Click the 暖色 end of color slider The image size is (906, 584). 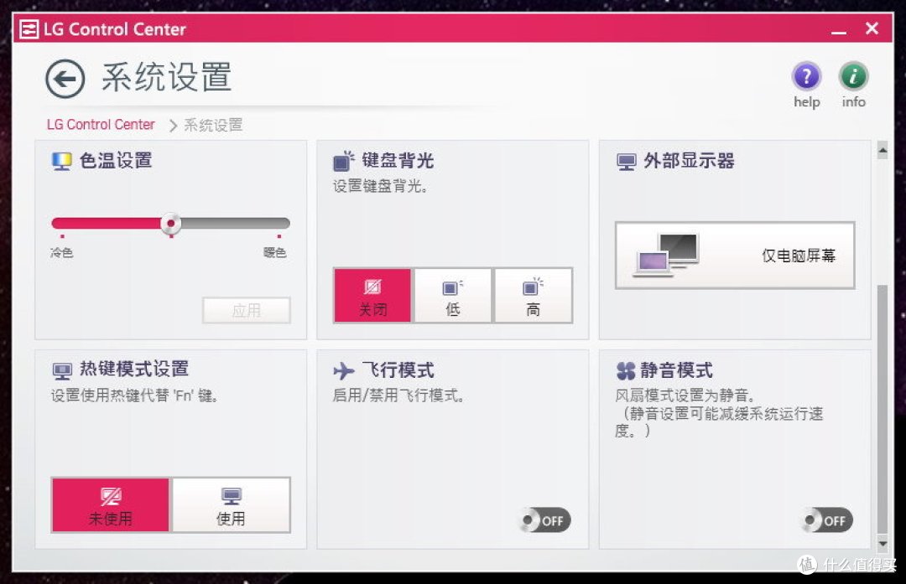pyautogui.click(x=275, y=253)
